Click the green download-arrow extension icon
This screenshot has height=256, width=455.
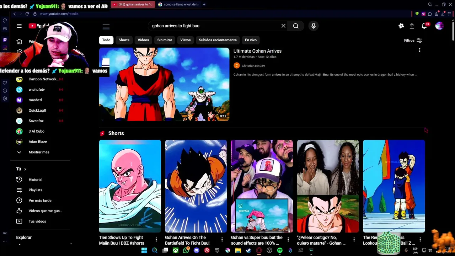coord(417,14)
